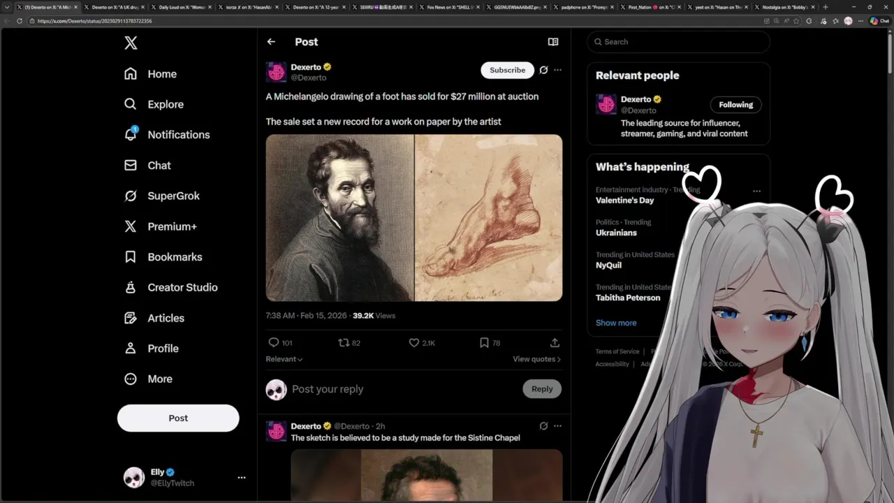Image resolution: width=894 pixels, height=503 pixels.
Task: Favorite this page with the star icon
Action: (796, 21)
